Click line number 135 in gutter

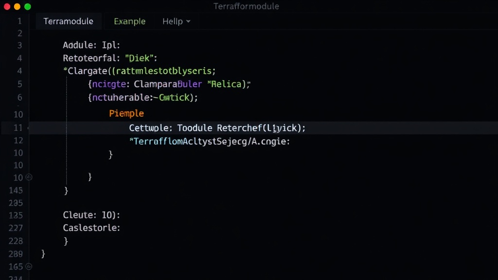coord(16,215)
